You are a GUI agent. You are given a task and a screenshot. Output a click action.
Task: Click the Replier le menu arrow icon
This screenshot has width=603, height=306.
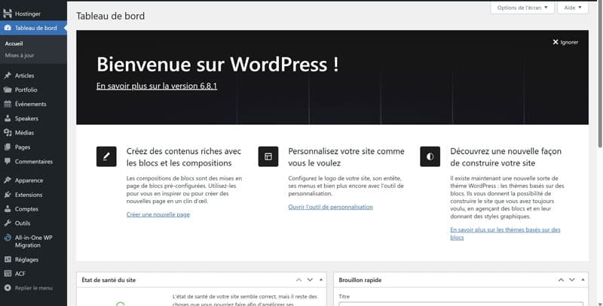pos(8,288)
